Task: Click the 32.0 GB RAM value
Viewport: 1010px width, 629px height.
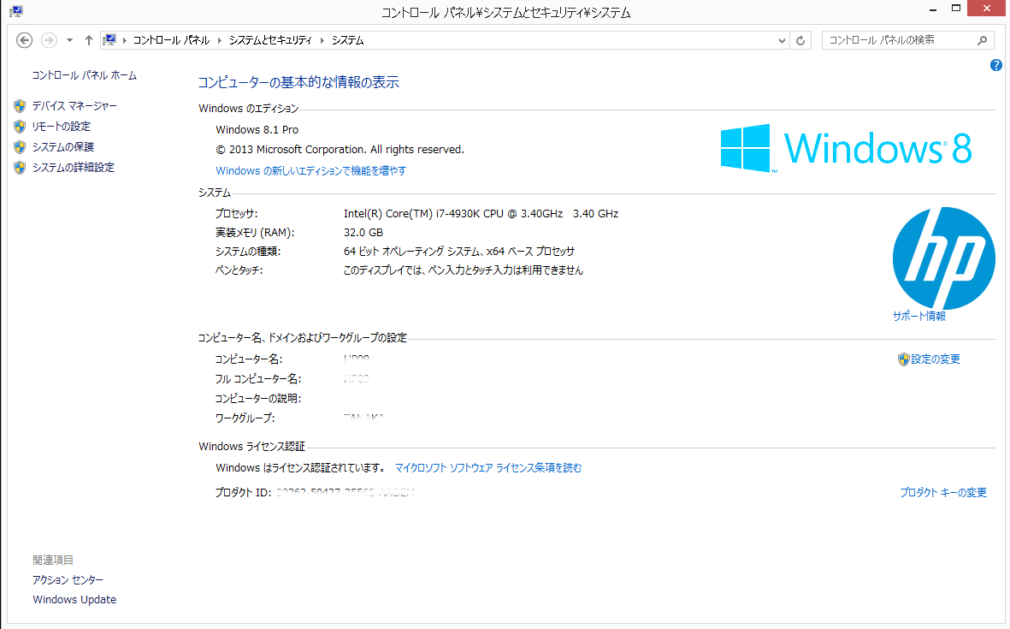Action: (363, 232)
